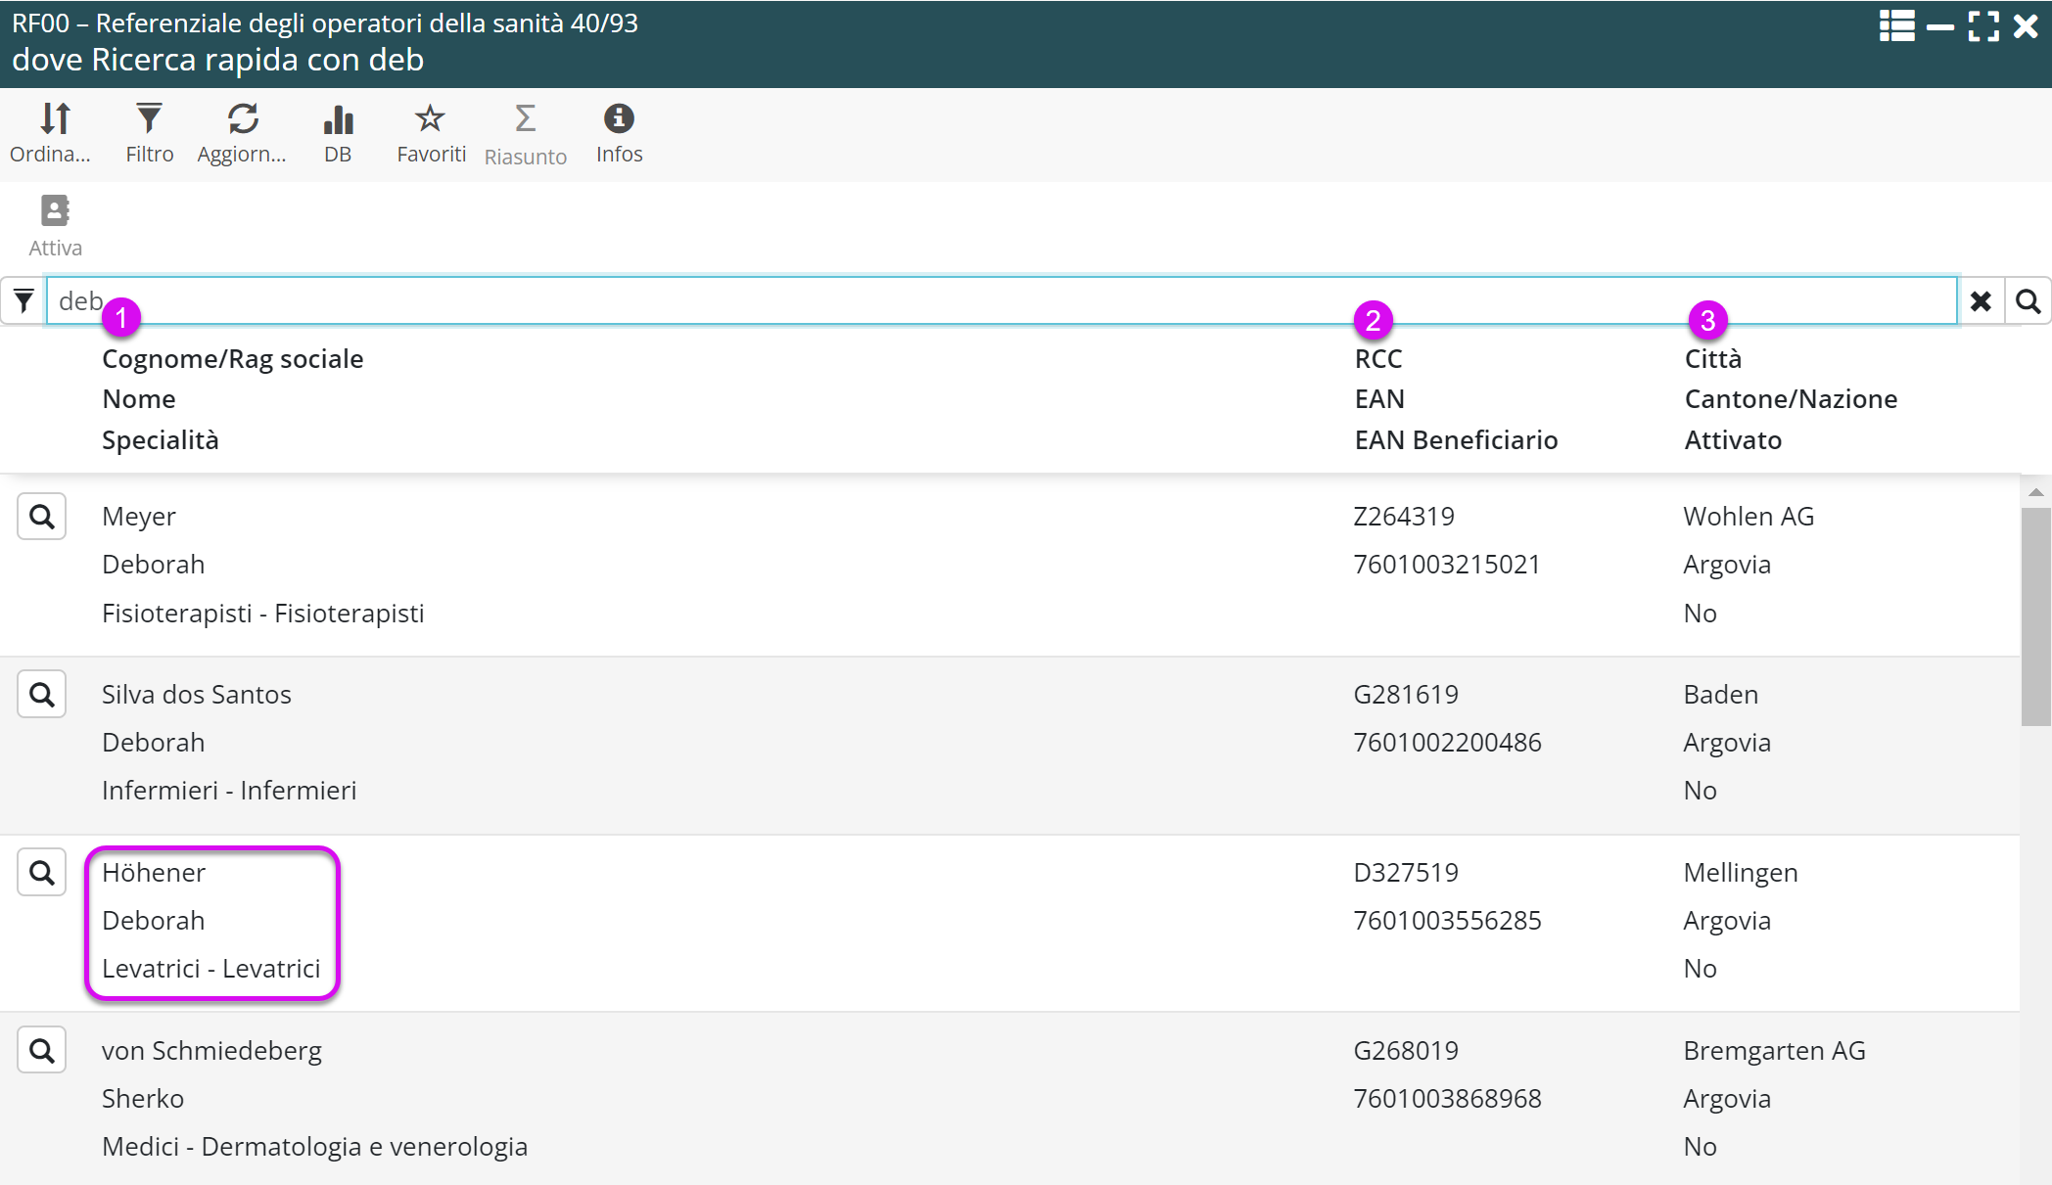Click the Favoriti star icon
Viewport: 2052px width, 1185px height.
pyautogui.click(x=430, y=119)
